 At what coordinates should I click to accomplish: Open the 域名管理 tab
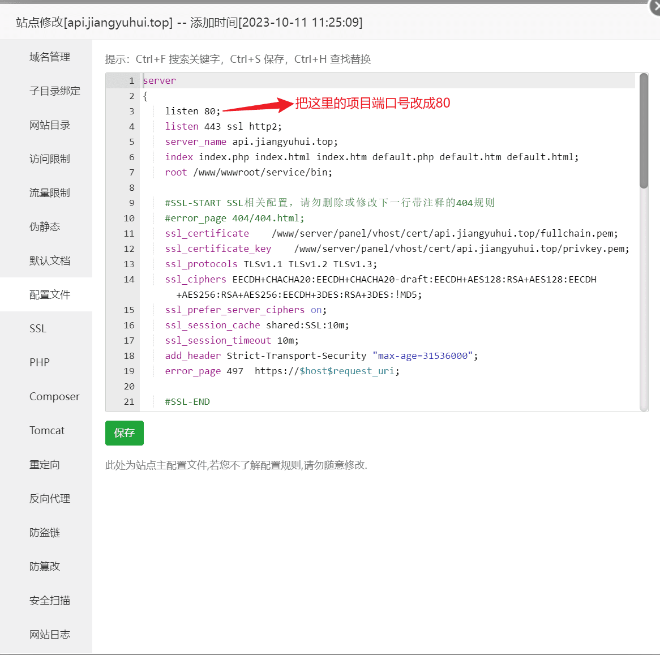pyautogui.click(x=50, y=57)
